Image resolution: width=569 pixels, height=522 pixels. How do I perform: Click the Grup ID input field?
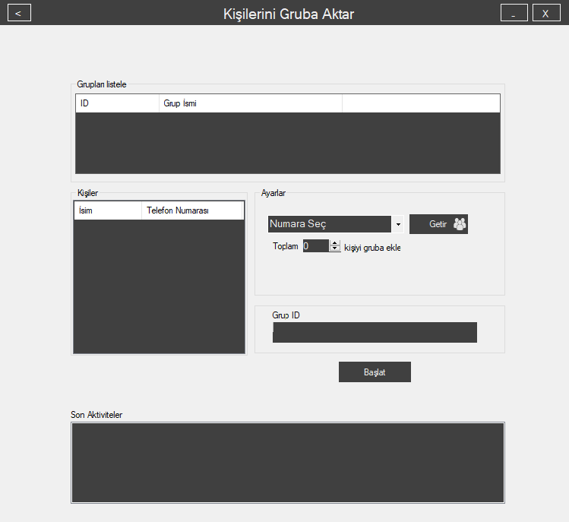pos(375,333)
